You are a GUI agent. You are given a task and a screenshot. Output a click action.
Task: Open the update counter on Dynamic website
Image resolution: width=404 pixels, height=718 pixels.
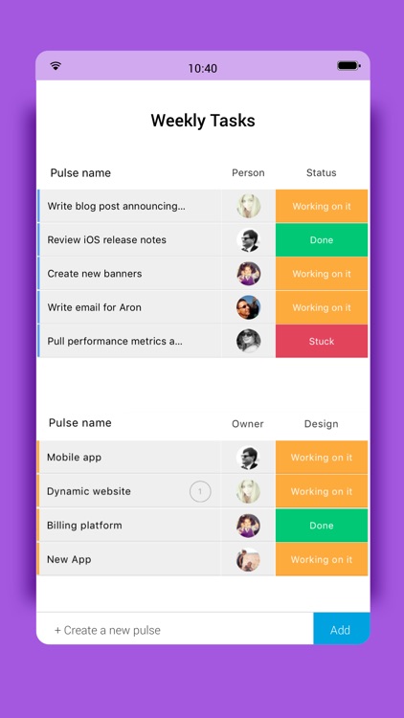coord(200,492)
